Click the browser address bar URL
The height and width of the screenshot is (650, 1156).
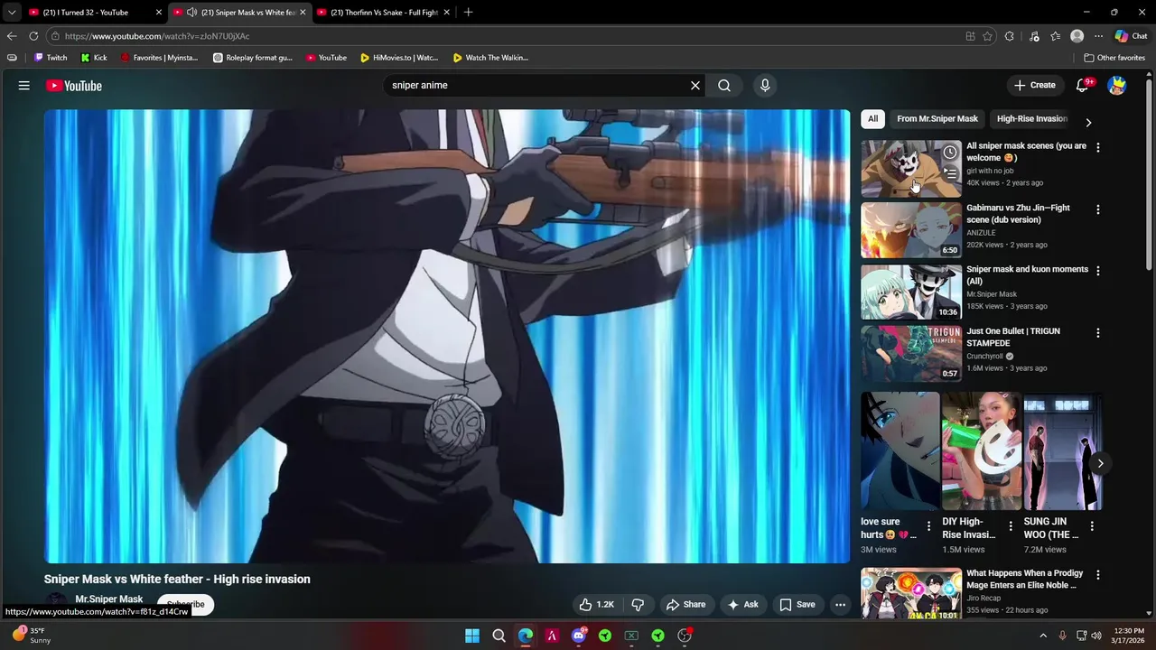pyautogui.click(x=156, y=36)
